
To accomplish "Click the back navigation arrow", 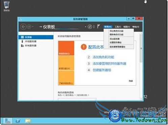I will 23,27.
